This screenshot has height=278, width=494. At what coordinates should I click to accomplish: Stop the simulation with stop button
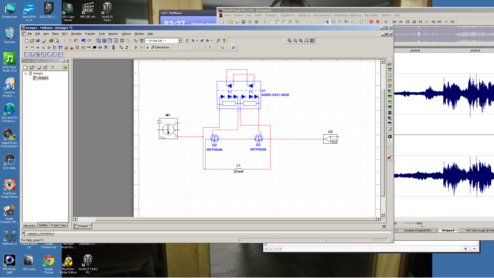[x=147, y=48]
